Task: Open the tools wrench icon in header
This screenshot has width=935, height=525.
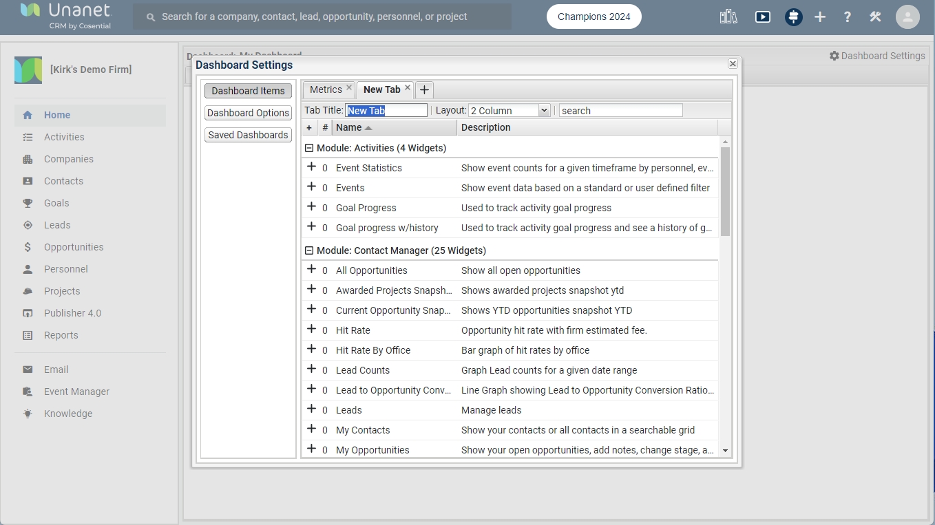Action: [875, 17]
